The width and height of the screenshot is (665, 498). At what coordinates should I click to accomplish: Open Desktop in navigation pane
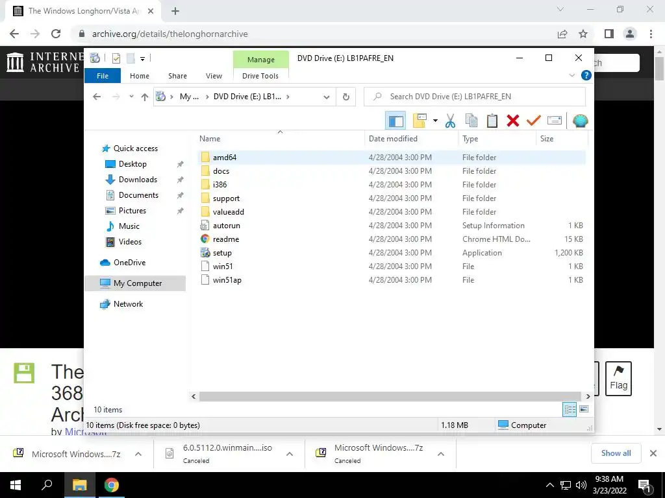(132, 164)
